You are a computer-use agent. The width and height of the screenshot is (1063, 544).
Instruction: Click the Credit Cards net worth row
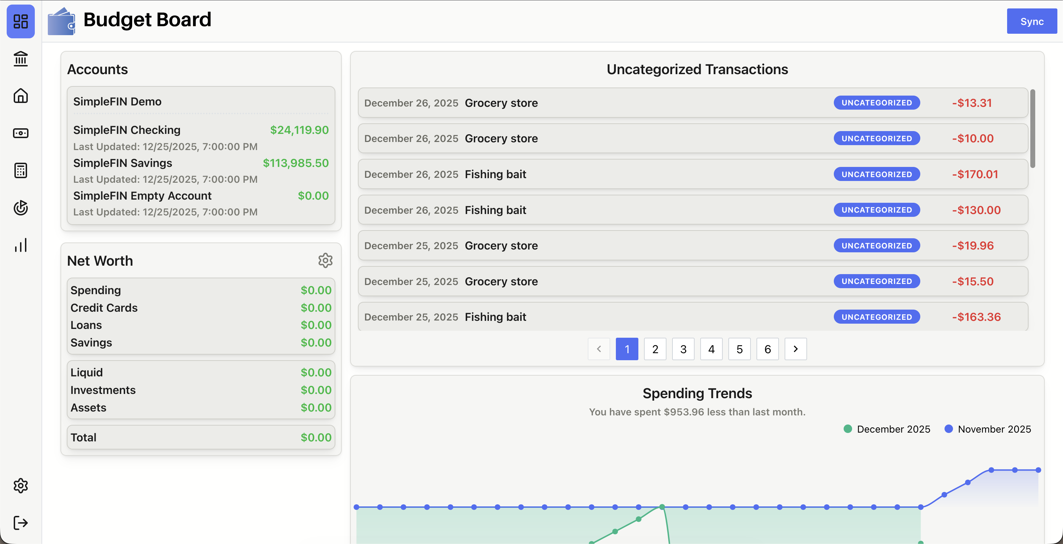click(x=201, y=308)
